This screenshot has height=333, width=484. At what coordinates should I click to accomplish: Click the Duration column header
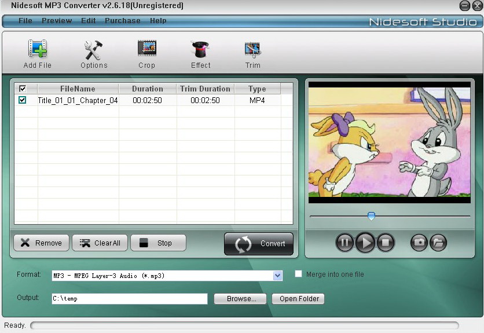click(x=148, y=89)
